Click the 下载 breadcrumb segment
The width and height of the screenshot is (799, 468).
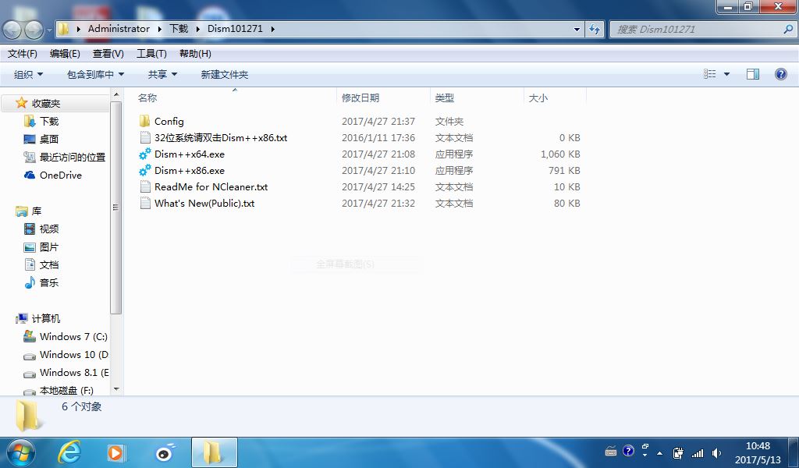(179, 29)
